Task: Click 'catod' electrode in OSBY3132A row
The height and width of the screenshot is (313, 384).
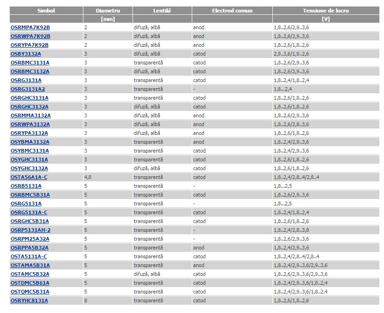Action: click(x=199, y=54)
